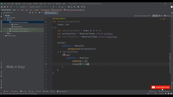Expand the res folder

click(x=6, y=33)
